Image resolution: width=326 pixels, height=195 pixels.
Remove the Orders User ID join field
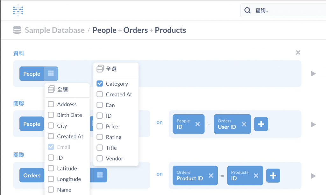tap(244, 124)
